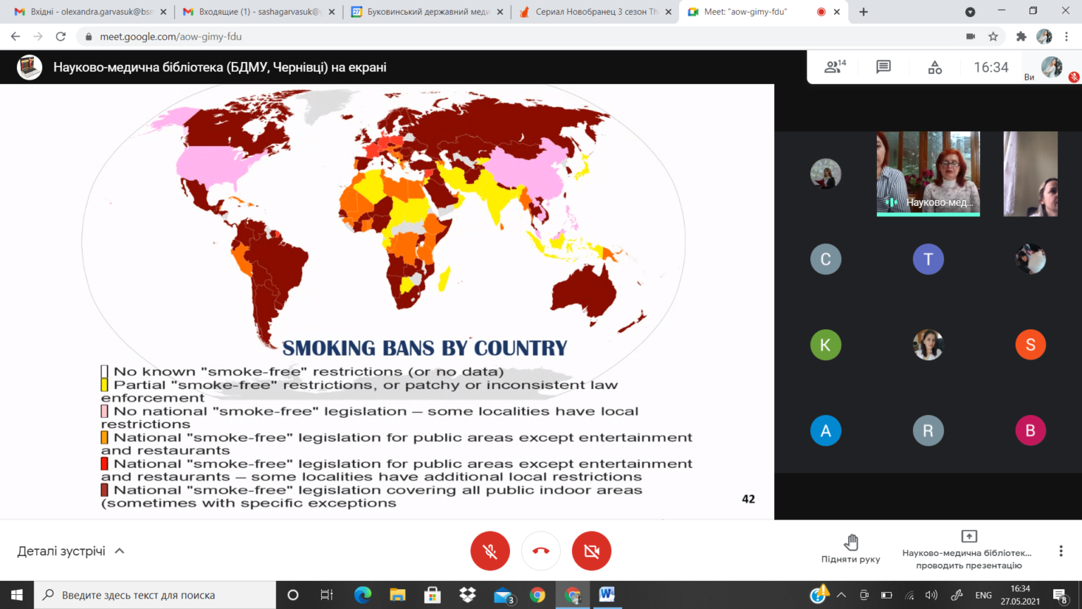Viewport: 1082px width, 609px height.
Task: Open the Chrome extensions puzzle icon
Action: 1021,37
